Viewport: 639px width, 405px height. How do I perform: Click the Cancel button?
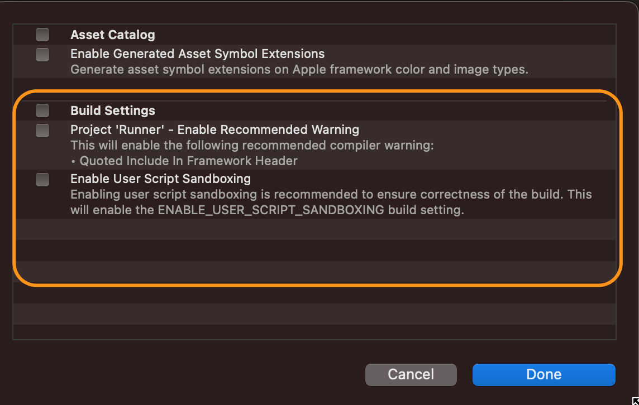coord(411,374)
